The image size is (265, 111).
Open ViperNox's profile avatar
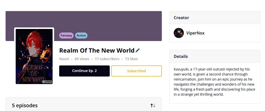[179, 33]
